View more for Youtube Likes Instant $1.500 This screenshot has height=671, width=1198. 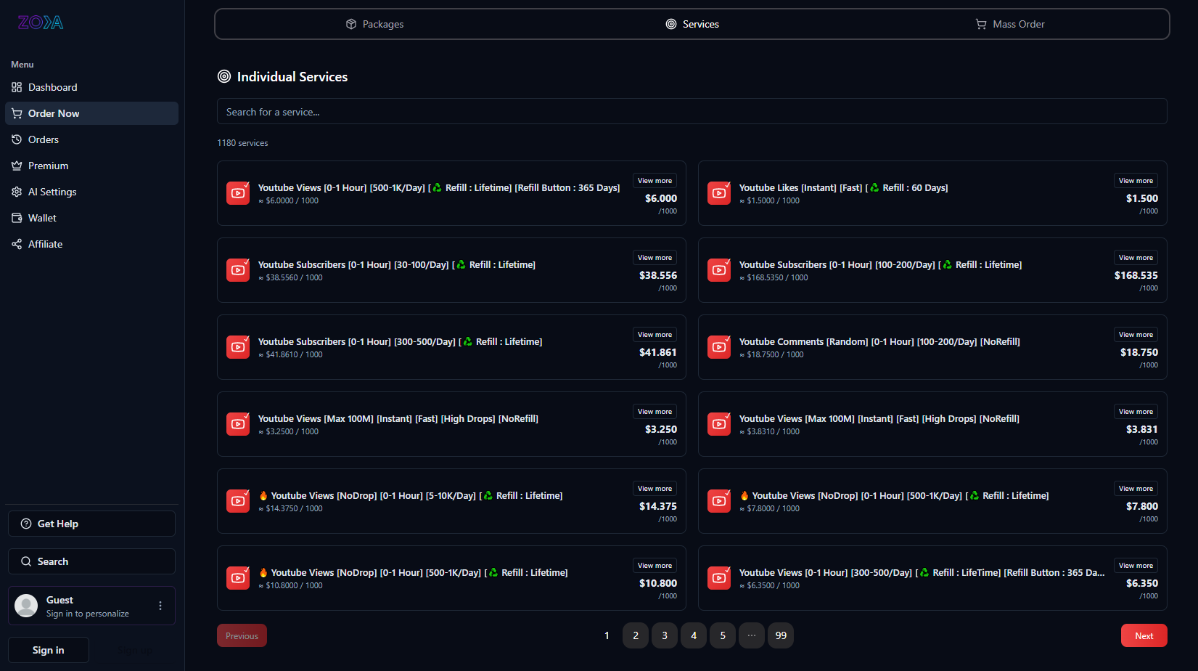coord(1136,181)
